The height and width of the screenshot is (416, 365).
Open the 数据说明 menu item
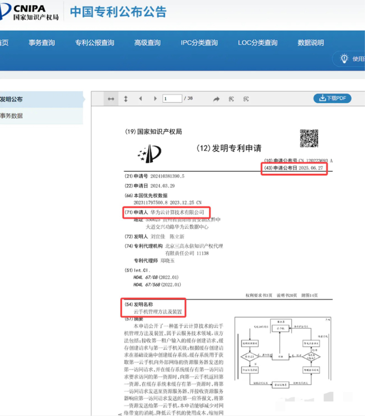pyautogui.click(x=311, y=43)
